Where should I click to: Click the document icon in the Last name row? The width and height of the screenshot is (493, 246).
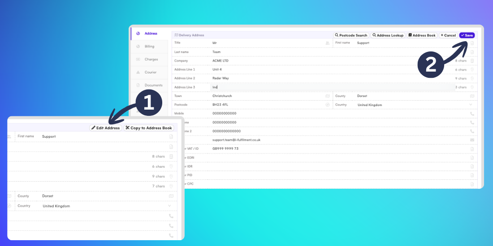pyautogui.click(x=472, y=52)
